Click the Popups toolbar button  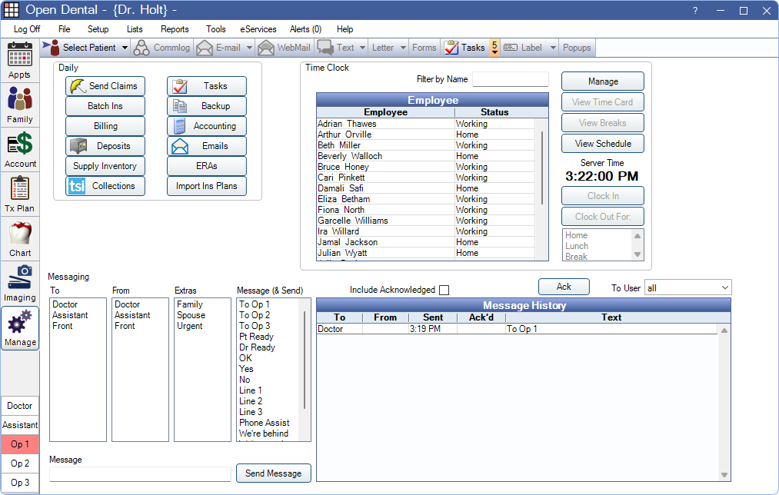coord(577,48)
